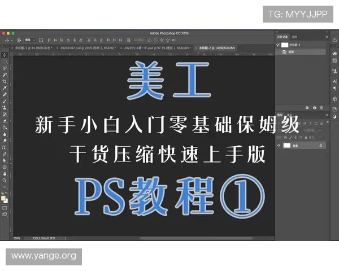The height and width of the screenshot is (271, 339).
Task: Open the Character panel icon in dock
Action: [x=334, y=81]
